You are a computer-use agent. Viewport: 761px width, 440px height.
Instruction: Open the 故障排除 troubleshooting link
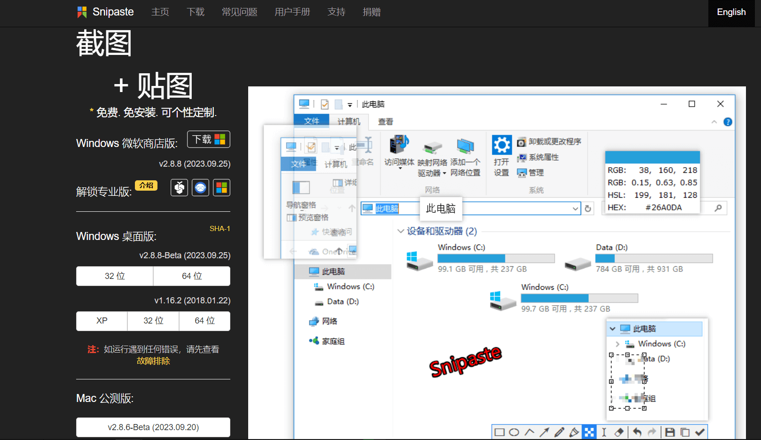coord(153,361)
